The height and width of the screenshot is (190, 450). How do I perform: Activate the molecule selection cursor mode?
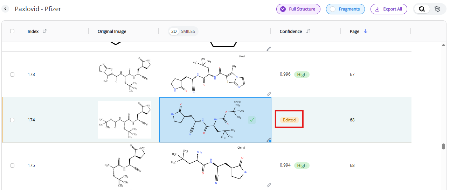click(422, 9)
